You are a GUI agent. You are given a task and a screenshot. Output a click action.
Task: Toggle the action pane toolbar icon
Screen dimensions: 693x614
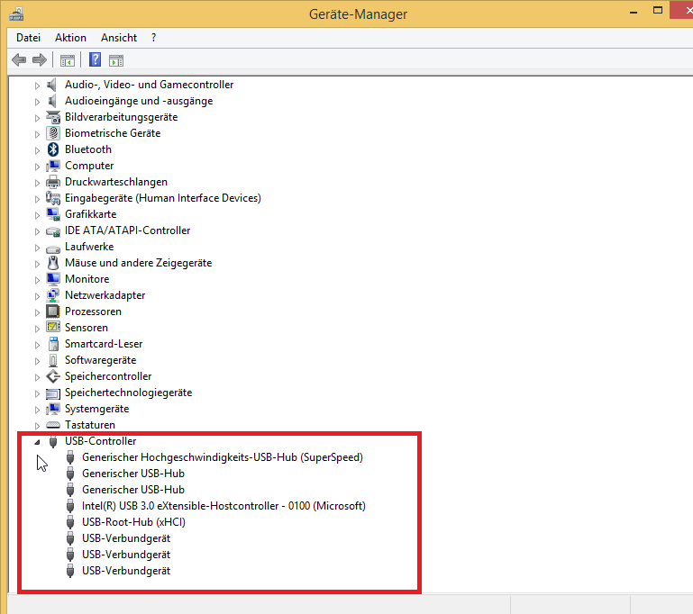[x=116, y=60]
